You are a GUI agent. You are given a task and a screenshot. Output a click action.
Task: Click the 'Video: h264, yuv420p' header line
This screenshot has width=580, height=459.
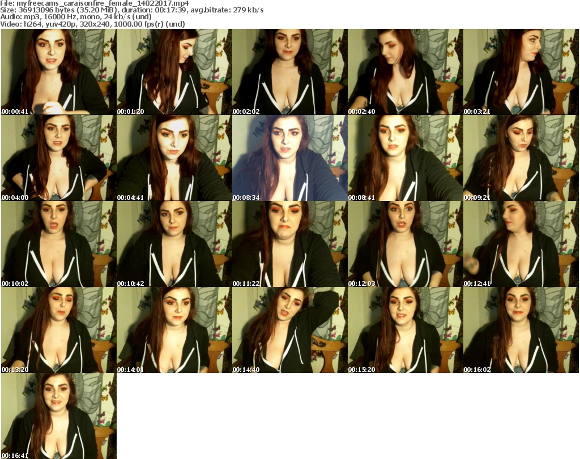(92, 24)
